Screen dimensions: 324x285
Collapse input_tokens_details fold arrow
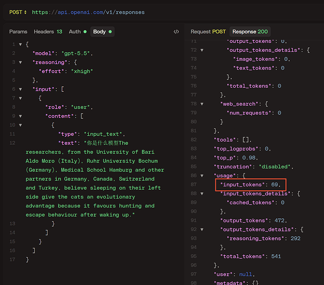[x=202, y=194]
